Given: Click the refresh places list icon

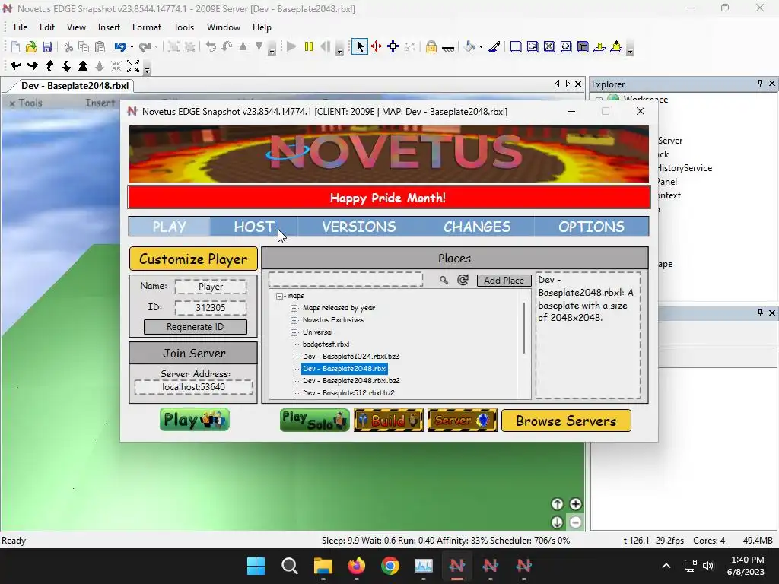Looking at the screenshot, I should 463,280.
